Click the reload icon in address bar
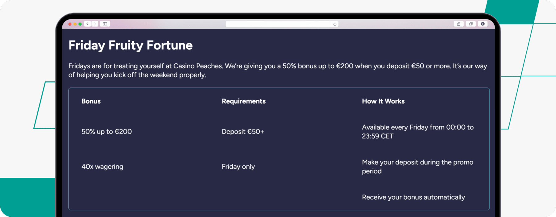 [x=335, y=24]
